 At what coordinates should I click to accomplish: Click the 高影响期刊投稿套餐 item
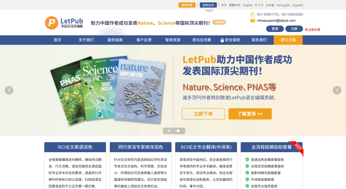[266, 173]
